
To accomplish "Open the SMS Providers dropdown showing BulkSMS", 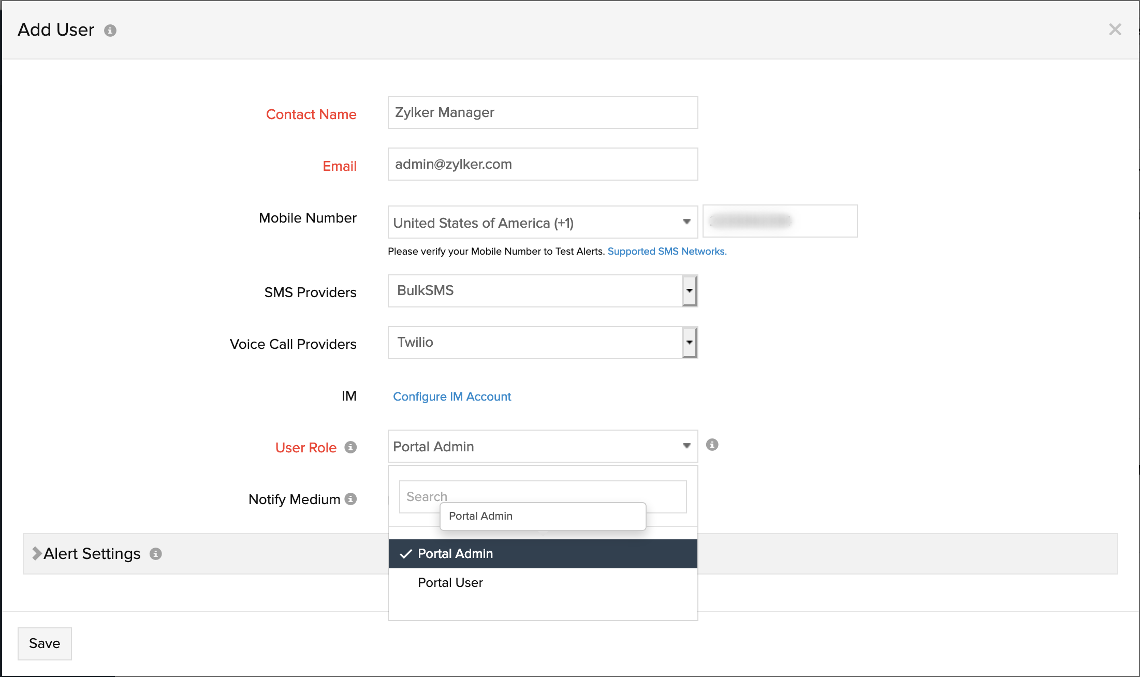I will [x=689, y=291].
